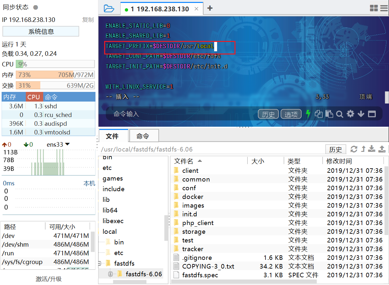Select the .gitignore file

[277, 258]
